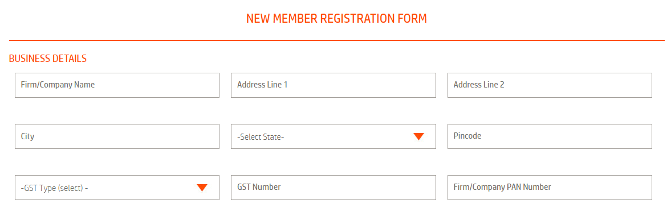Click the 'Business Details' section heading
This screenshot has height=212, width=671.
[47, 59]
